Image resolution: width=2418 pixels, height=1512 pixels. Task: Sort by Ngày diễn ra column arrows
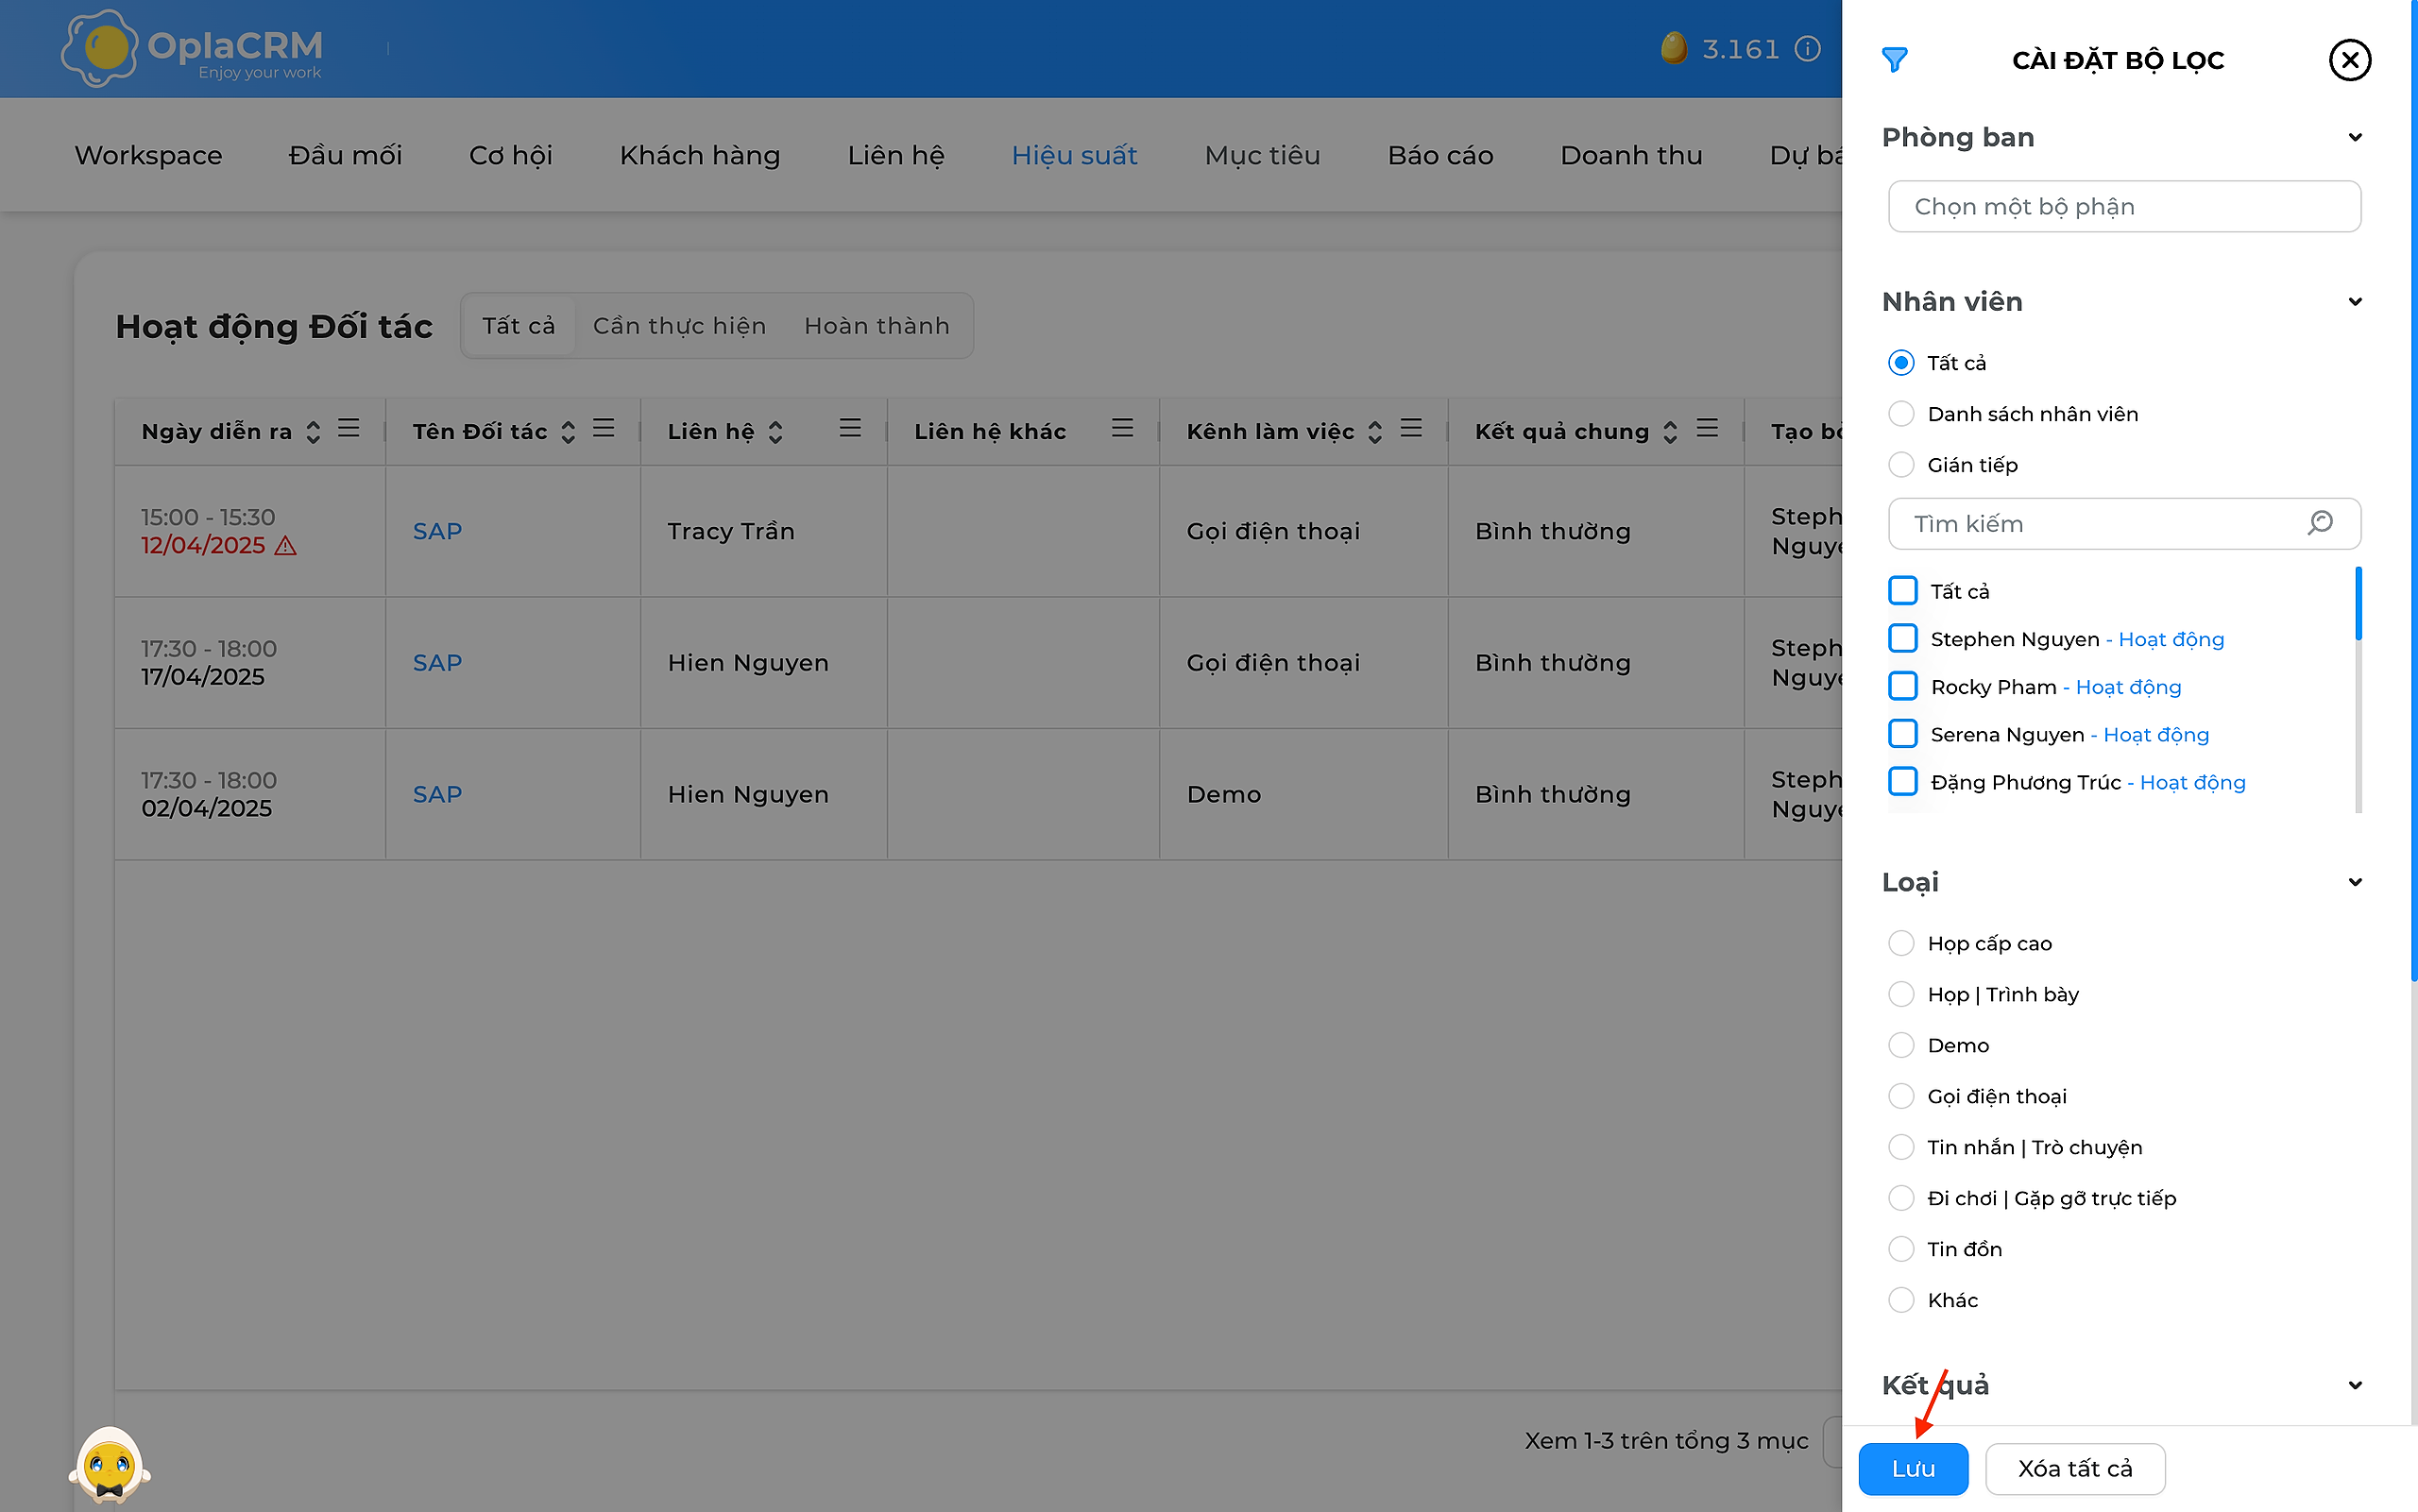click(x=313, y=432)
